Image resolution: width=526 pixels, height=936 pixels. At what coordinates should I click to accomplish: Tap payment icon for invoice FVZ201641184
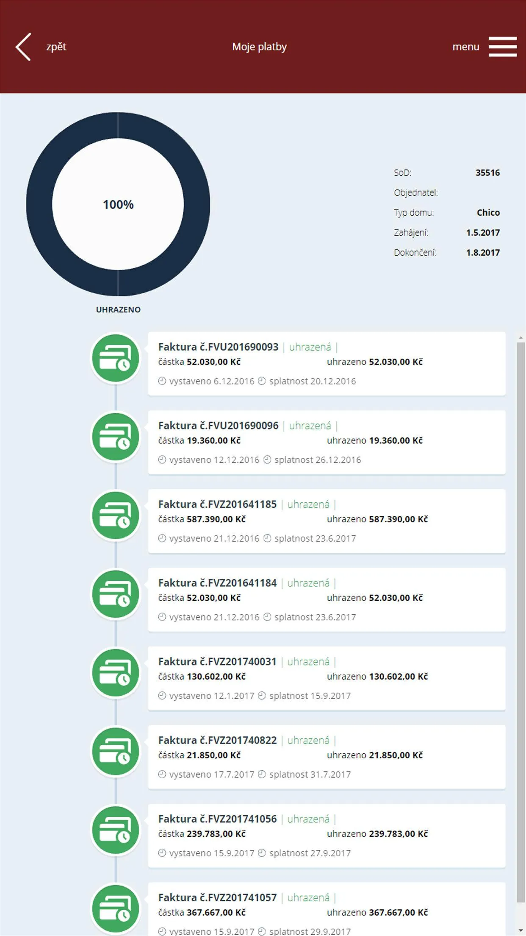click(116, 594)
